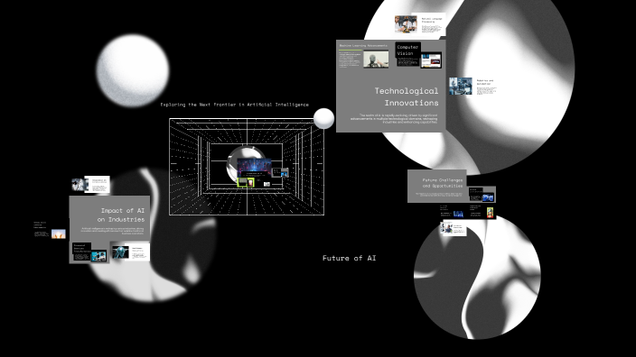Select the colorful city image in central frame
Screen dimensions: 636x357
tap(254, 168)
